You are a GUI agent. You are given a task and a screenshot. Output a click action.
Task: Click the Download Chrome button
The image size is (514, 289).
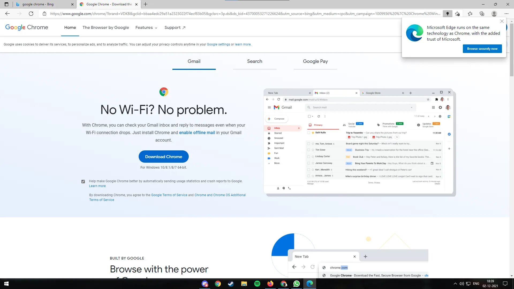point(164,157)
